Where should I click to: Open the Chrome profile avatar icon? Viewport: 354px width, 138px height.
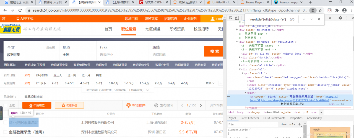coord(344,10)
